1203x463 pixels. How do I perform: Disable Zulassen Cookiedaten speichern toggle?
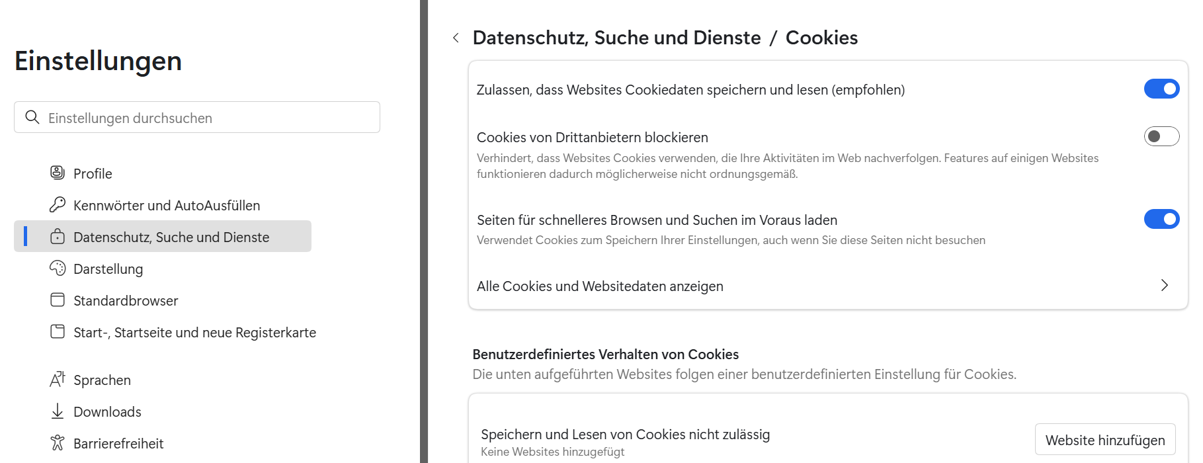1161,89
